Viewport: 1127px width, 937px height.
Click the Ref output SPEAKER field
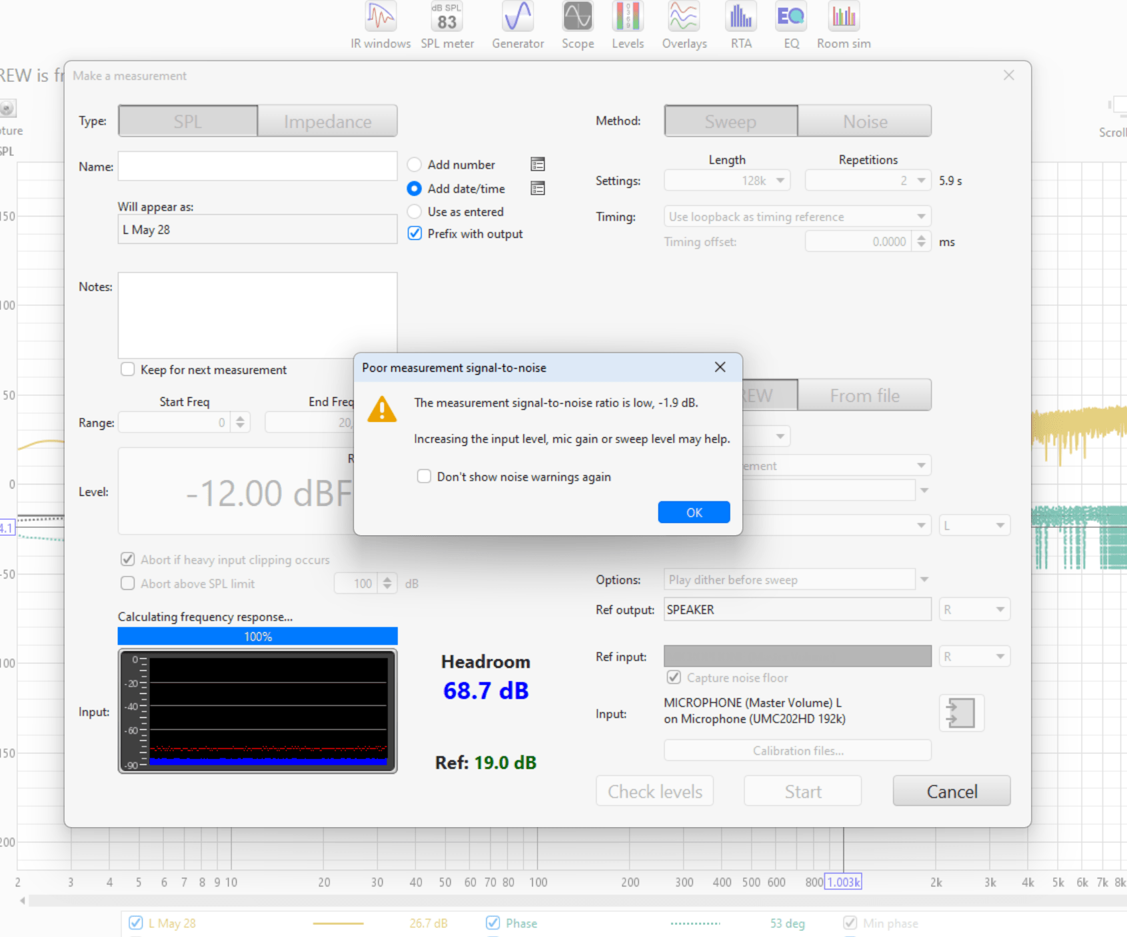[x=798, y=609]
